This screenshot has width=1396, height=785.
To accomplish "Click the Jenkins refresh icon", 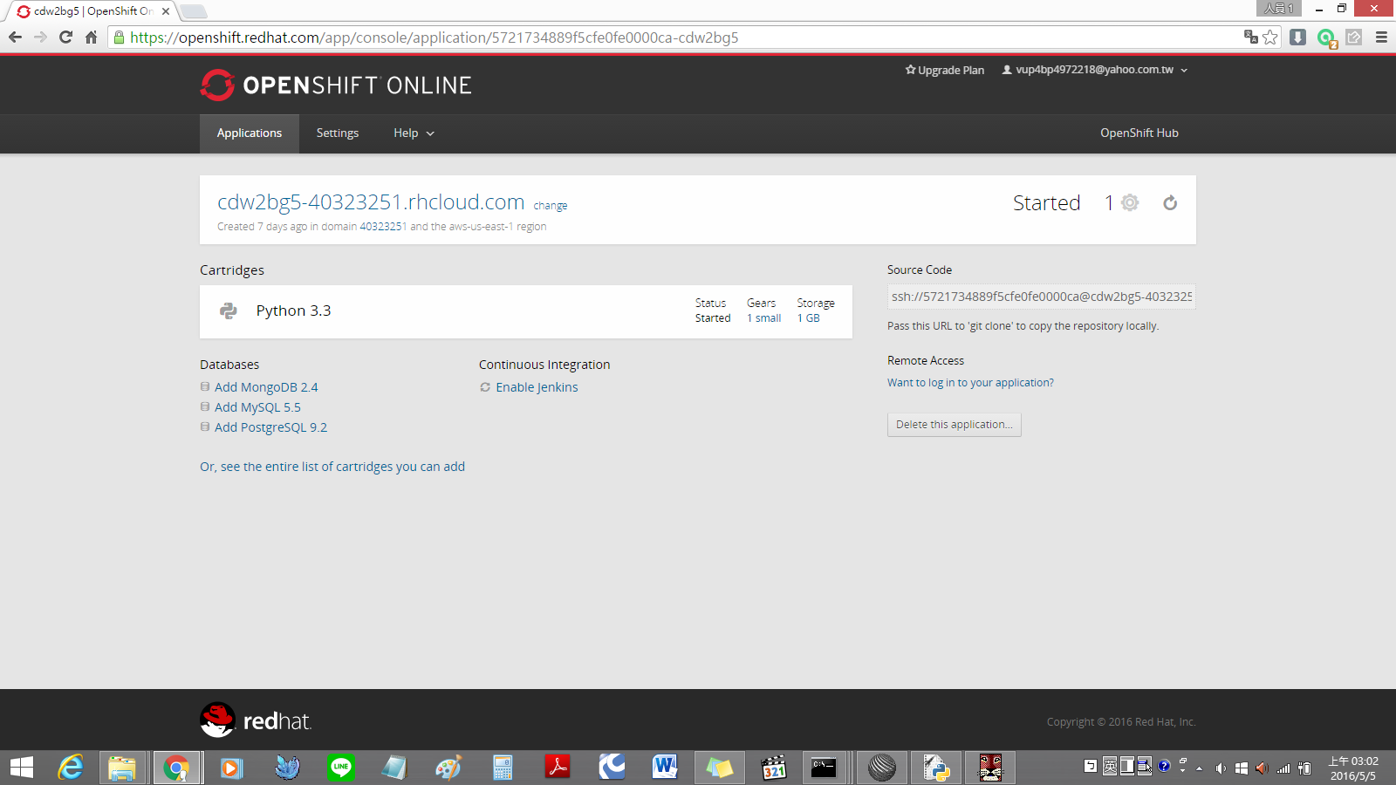I will click(485, 387).
